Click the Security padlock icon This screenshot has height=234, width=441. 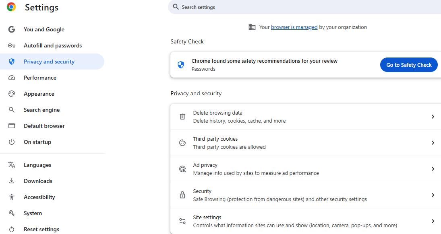[182, 195]
